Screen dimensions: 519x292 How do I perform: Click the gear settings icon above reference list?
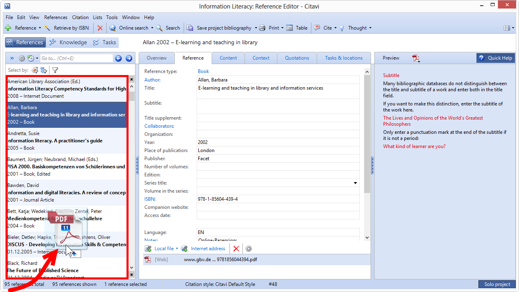tap(22, 58)
